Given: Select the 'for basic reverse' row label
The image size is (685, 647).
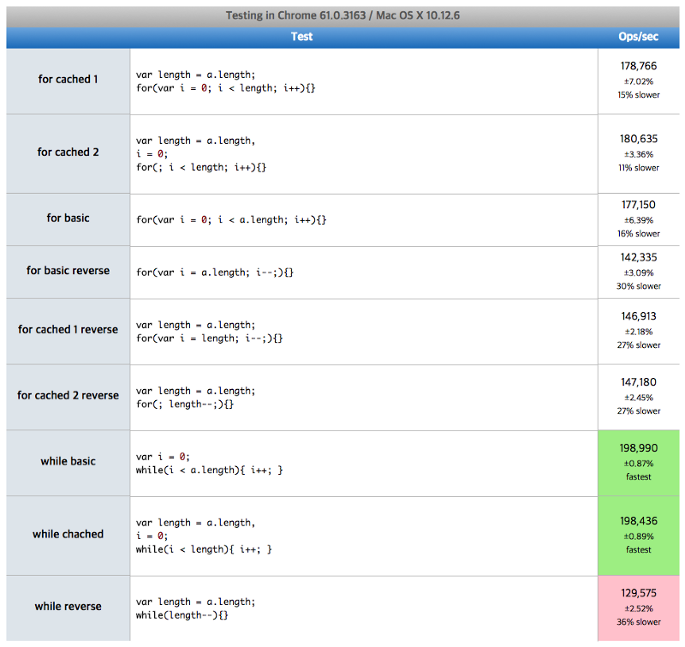Looking at the screenshot, I should point(68,271).
